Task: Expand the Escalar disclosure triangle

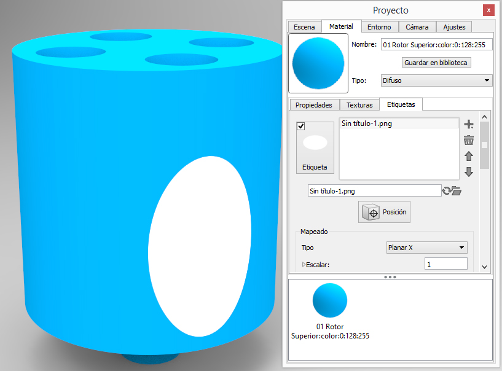Action: click(304, 265)
